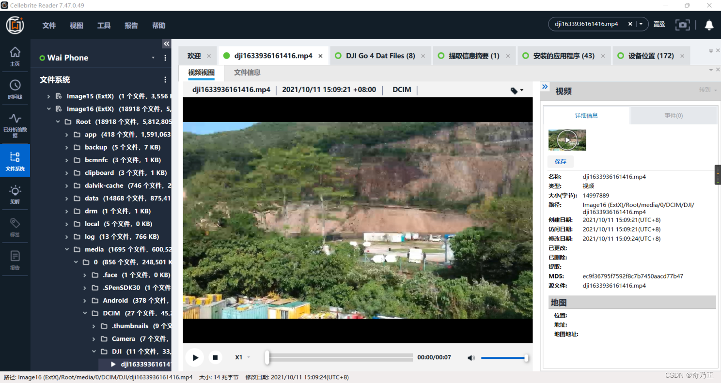Collapse the DCIM folder node
Screen dimensions: 721x383
pyautogui.click(x=85, y=313)
